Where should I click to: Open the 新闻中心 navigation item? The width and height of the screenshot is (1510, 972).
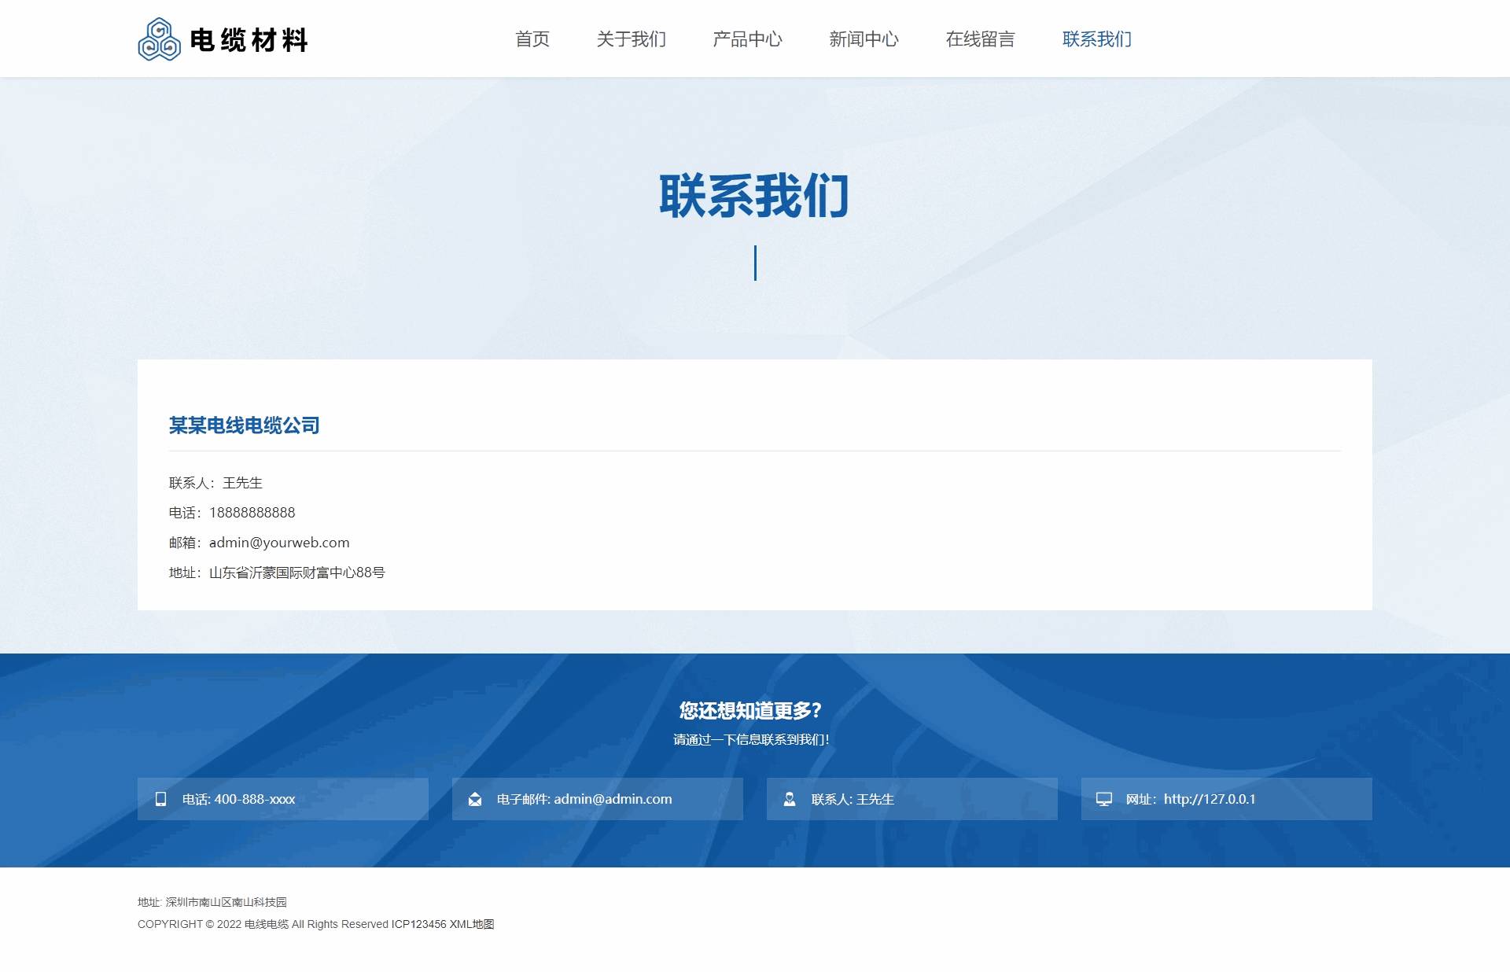pos(864,39)
